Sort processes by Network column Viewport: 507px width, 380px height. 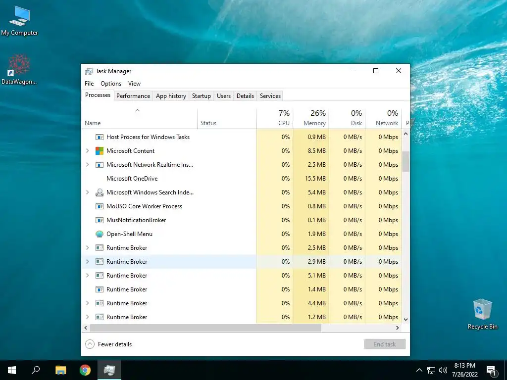click(384, 118)
